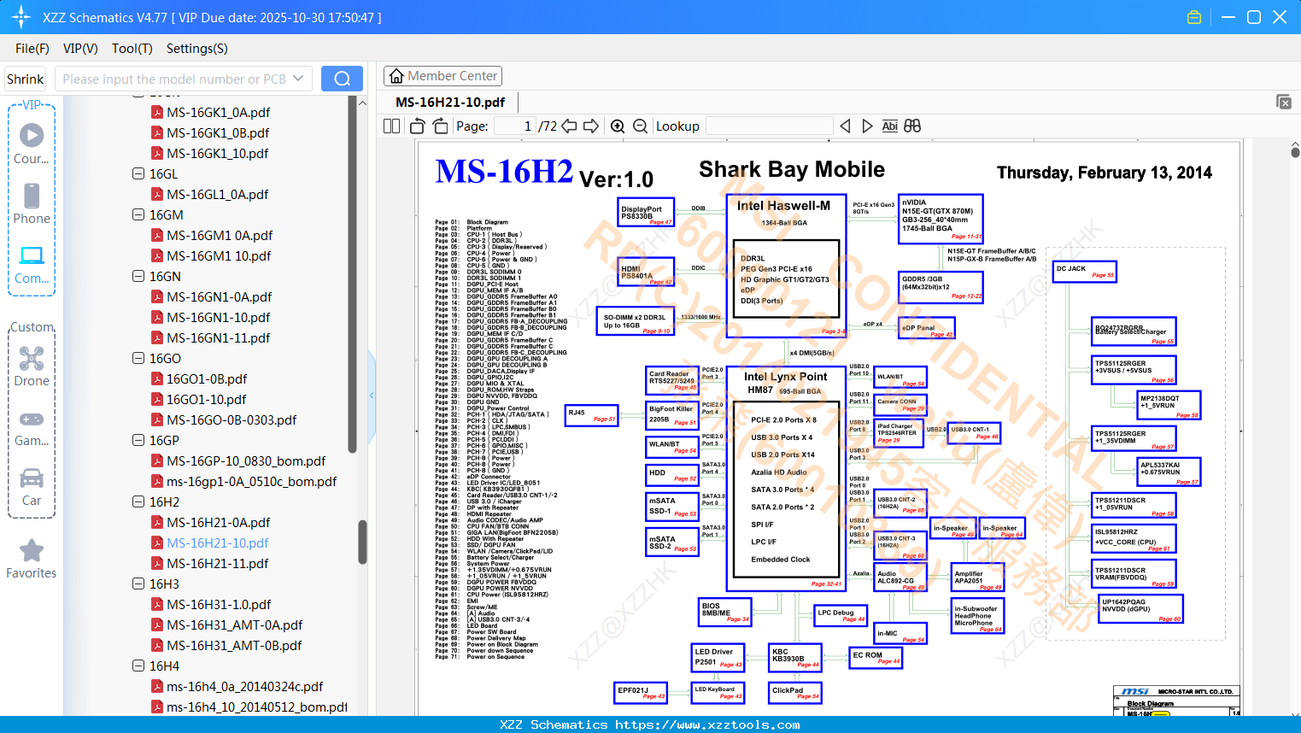
Task: Click the binoculars find icon
Action: (x=912, y=126)
